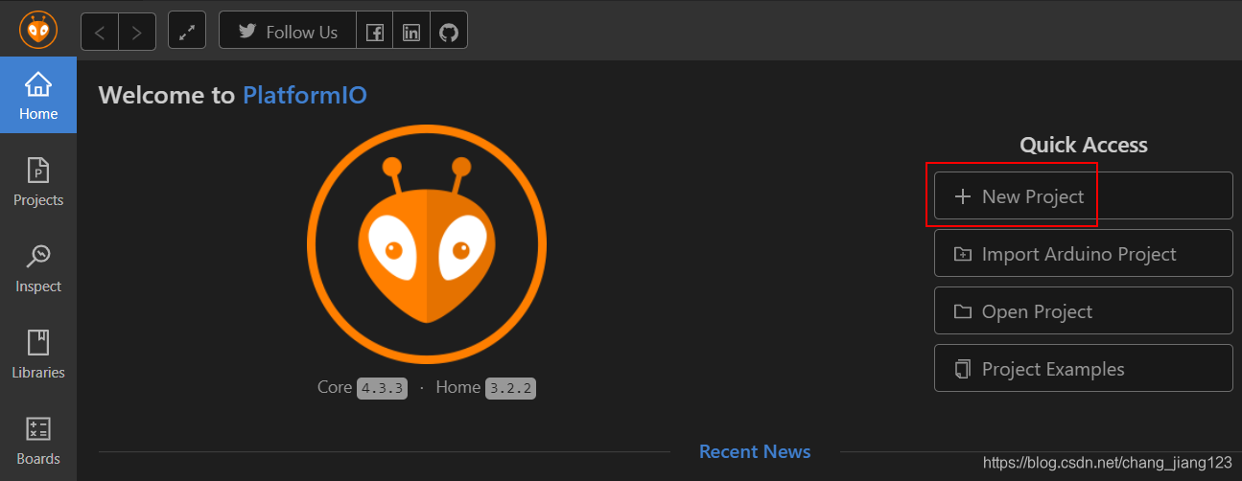Click Import Arduino Project button

coord(1084,253)
